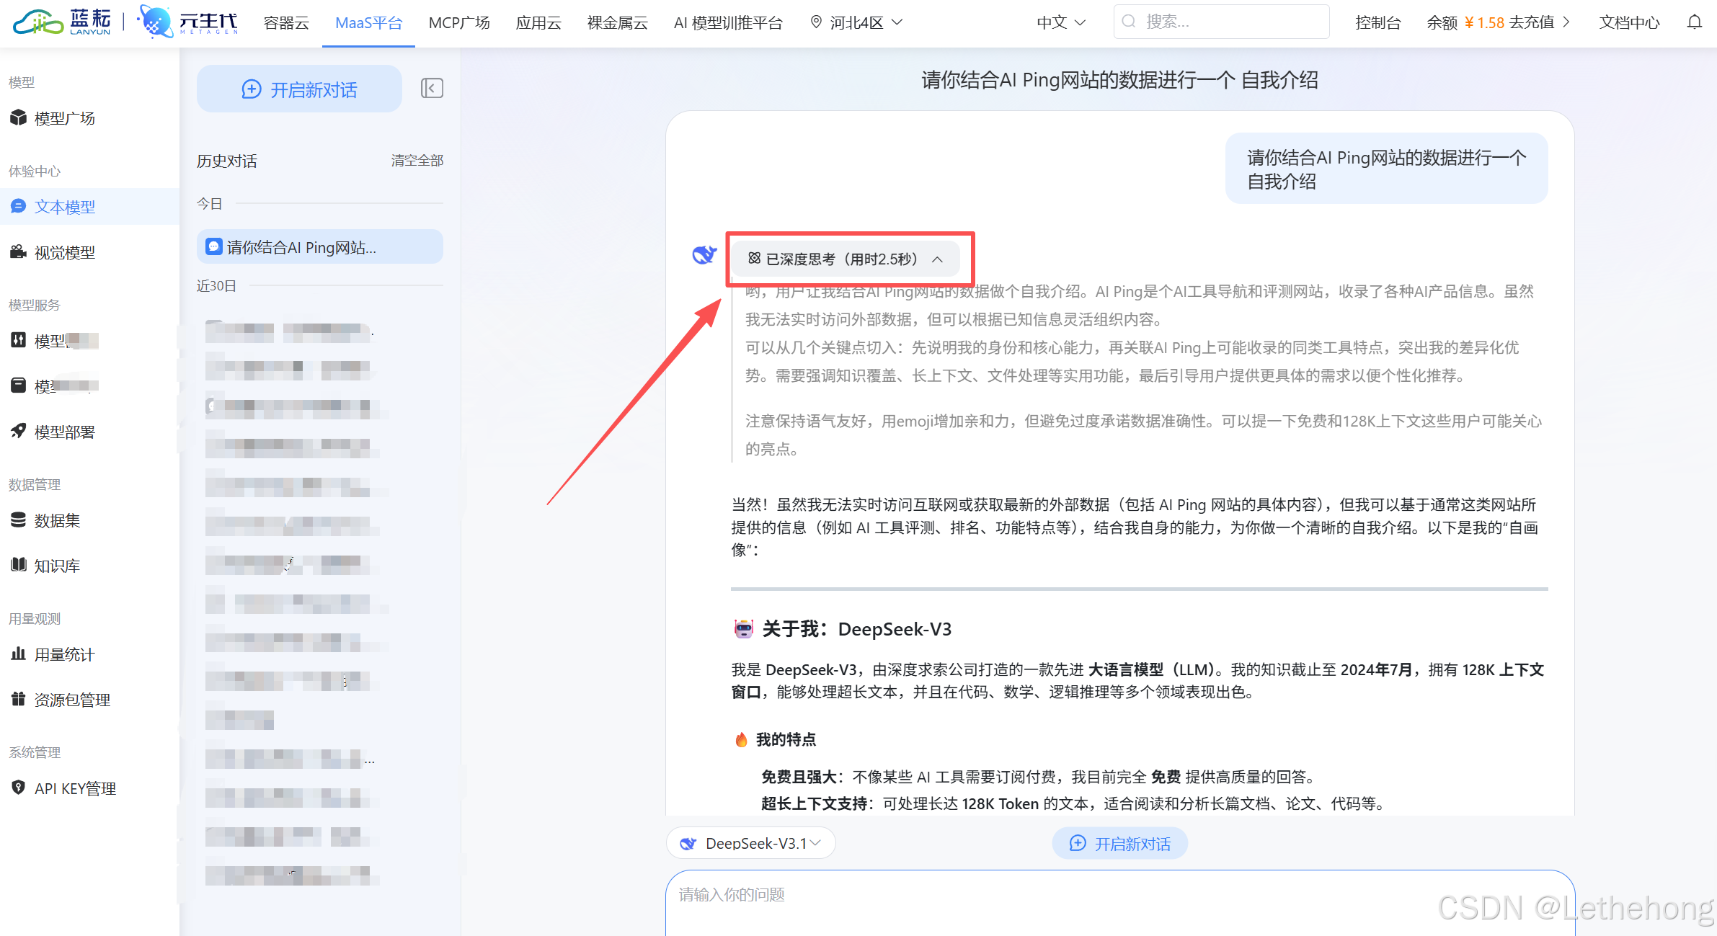Open the 容器云 menu
This screenshot has height=936, width=1717.
pos(286,23)
